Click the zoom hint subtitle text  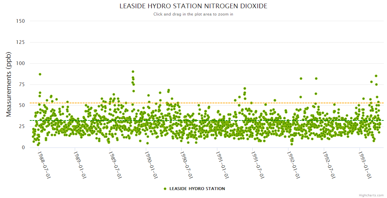[x=193, y=14]
